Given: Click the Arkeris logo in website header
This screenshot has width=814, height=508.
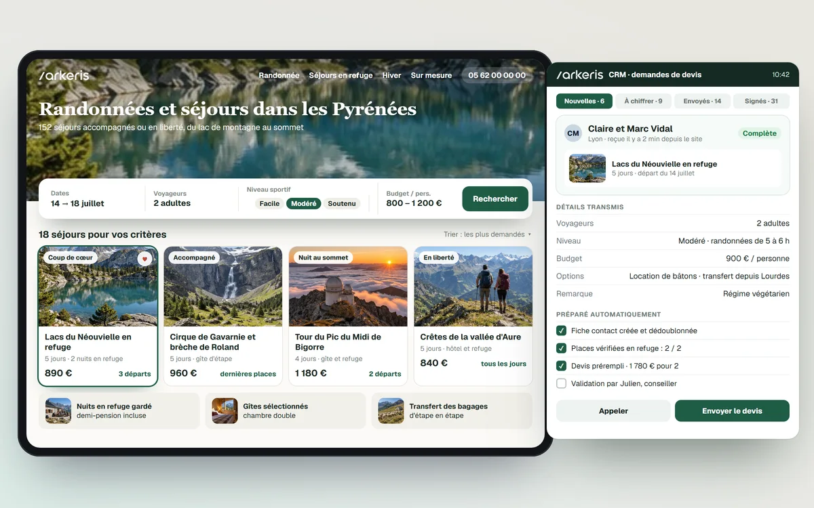Looking at the screenshot, I should click(x=64, y=75).
